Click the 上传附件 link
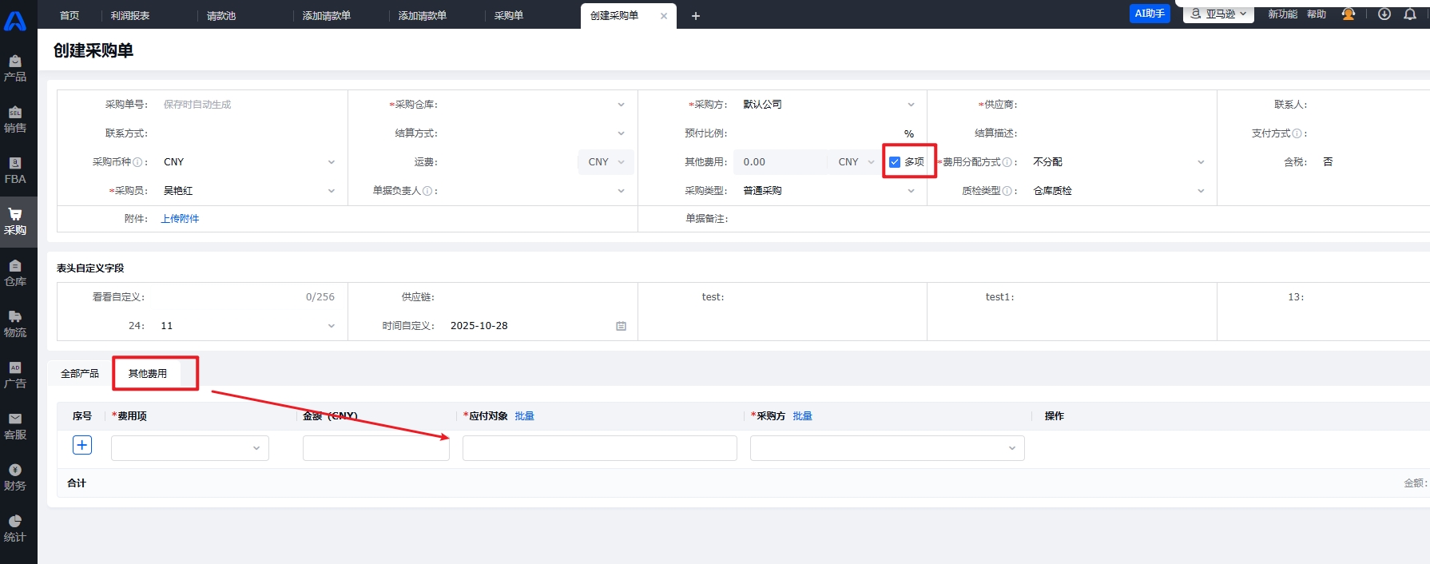1430x564 pixels. point(180,219)
